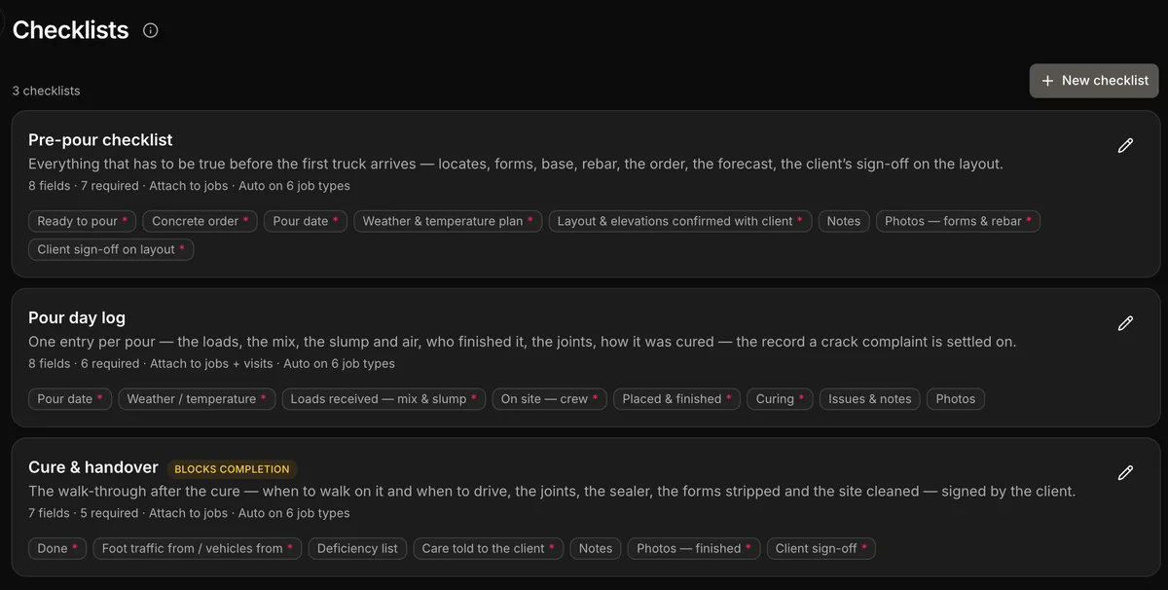Screen dimensions: 1168x590
Task: Open editor with Cure & handover pencil icon
Action: [x=1125, y=472]
